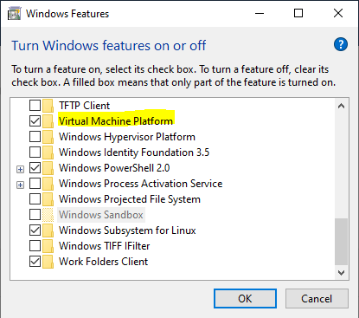Image resolution: width=359 pixels, height=318 pixels.
Task: Select the folder icon beside TFTP Client
Action: (48, 106)
